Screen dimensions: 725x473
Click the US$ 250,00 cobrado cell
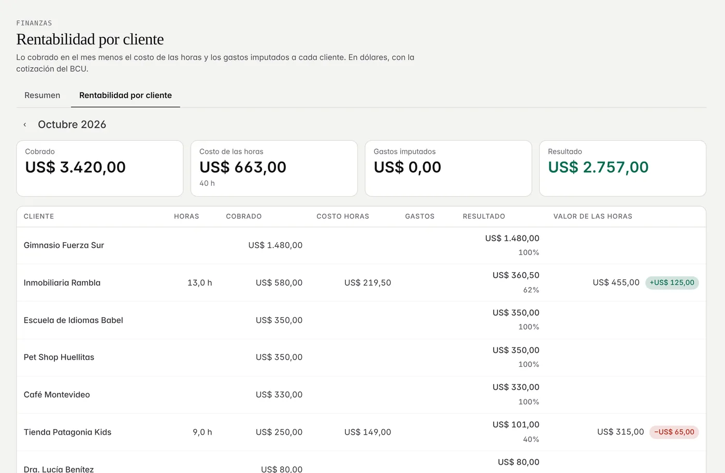pyautogui.click(x=279, y=432)
